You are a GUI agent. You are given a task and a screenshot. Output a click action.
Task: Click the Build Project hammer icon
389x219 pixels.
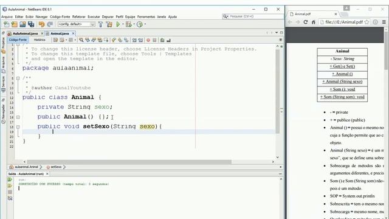100,24
